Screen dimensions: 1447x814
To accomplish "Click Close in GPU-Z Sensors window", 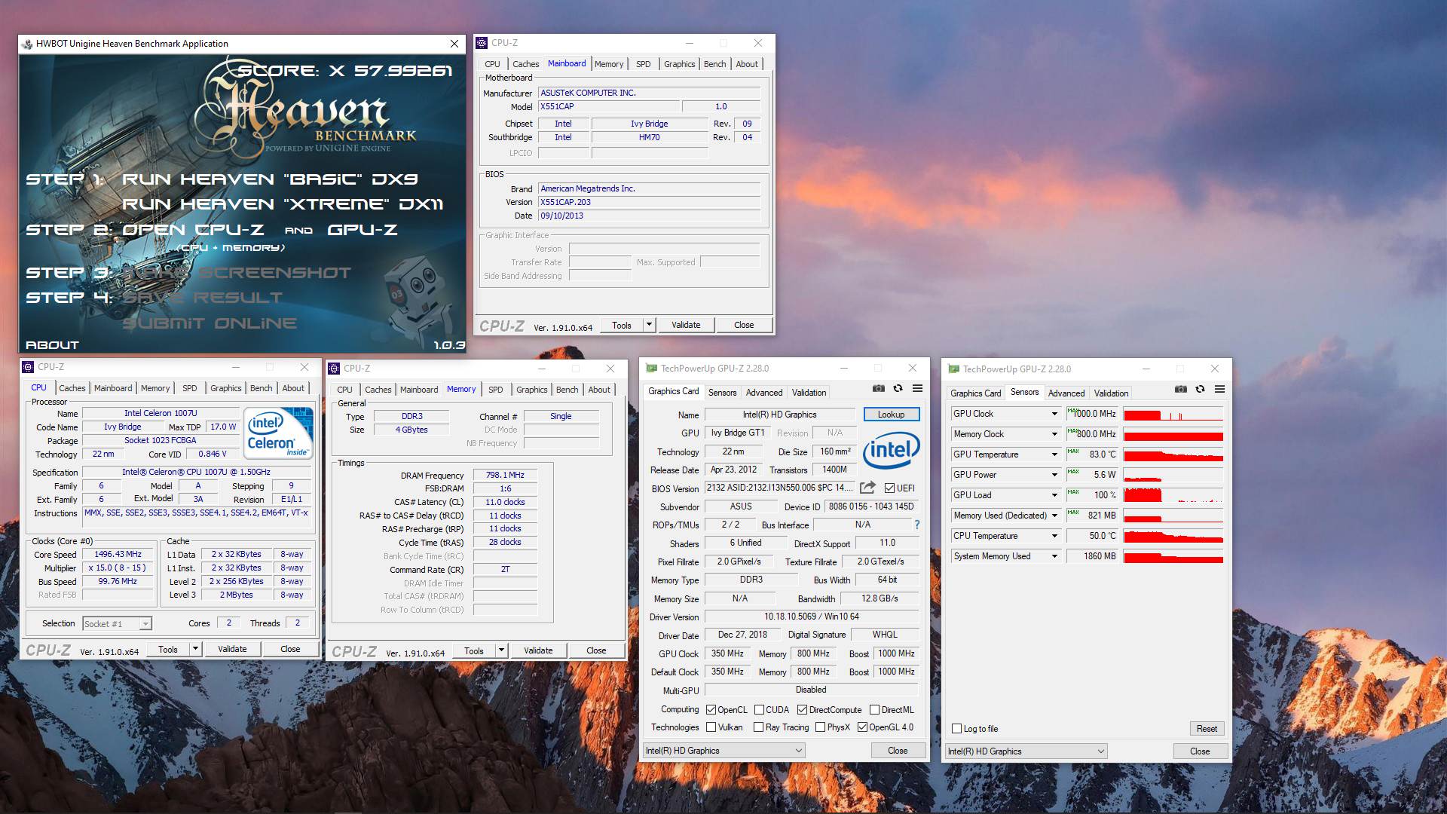I will click(x=1200, y=751).
